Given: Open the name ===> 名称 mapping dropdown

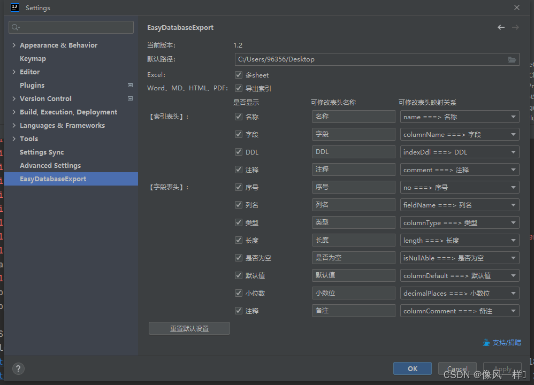Looking at the screenshot, I should click(x=460, y=117).
